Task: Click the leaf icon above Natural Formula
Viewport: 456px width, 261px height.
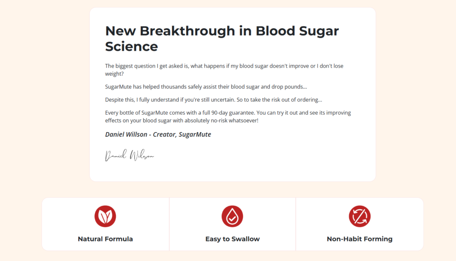Action: click(105, 217)
